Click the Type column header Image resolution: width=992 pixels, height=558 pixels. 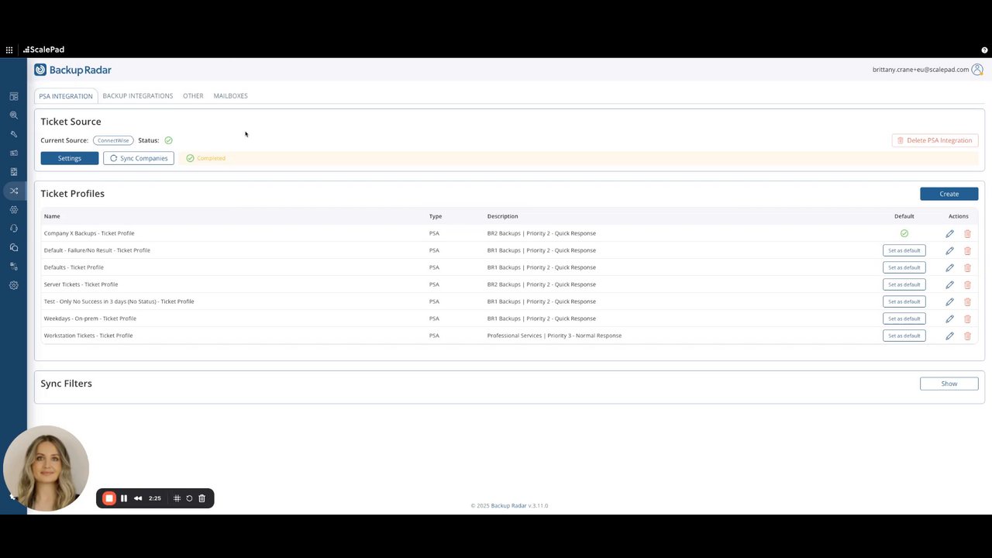[436, 216]
